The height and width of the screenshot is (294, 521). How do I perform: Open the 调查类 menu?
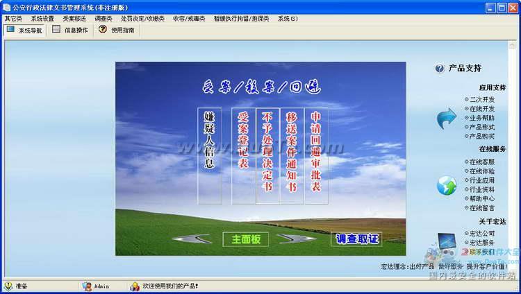point(104,19)
